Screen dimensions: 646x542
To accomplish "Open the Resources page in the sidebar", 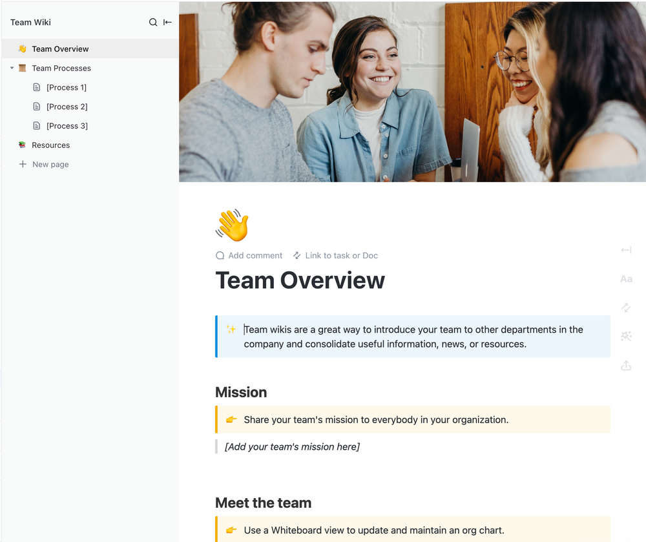I will click(x=50, y=145).
